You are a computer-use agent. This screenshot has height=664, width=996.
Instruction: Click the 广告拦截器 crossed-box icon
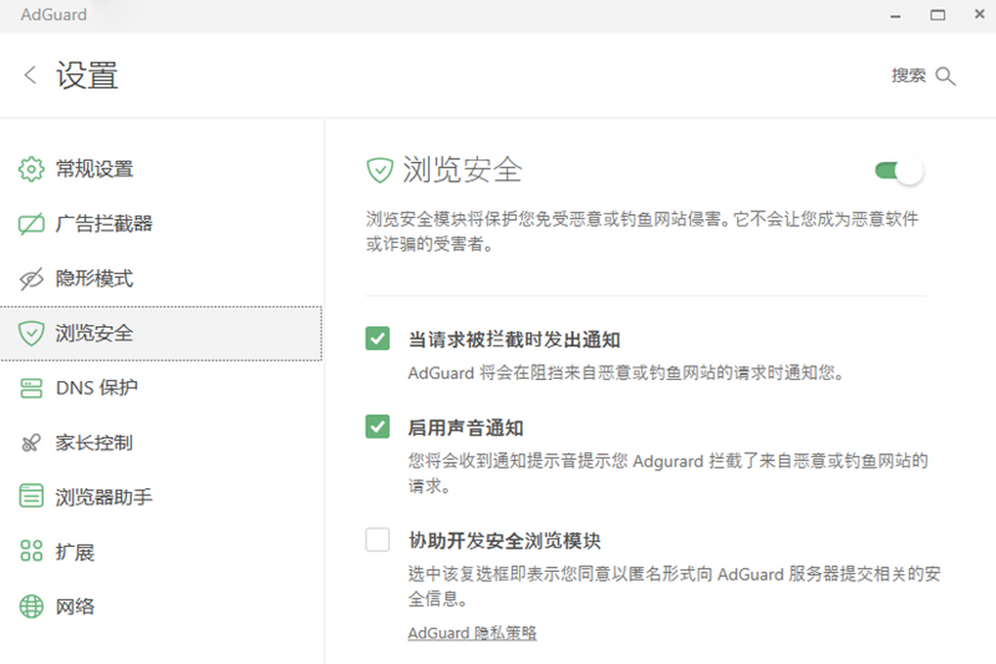[31, 224]
